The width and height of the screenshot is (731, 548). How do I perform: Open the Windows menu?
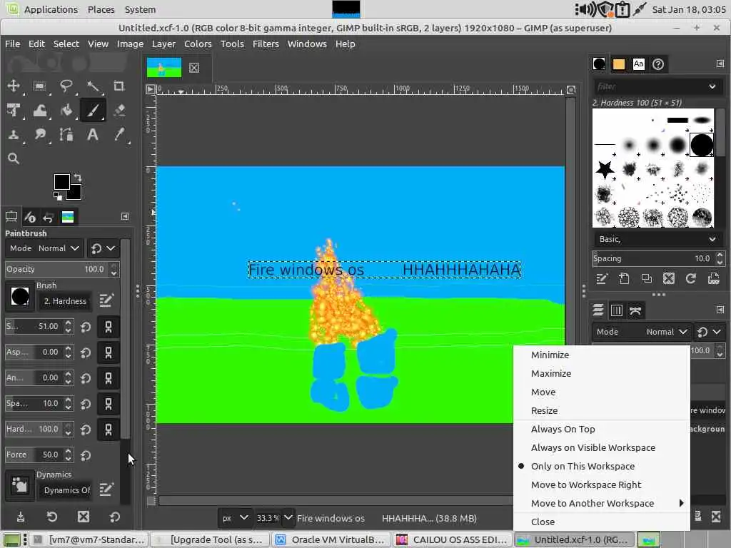pos(307,44)
